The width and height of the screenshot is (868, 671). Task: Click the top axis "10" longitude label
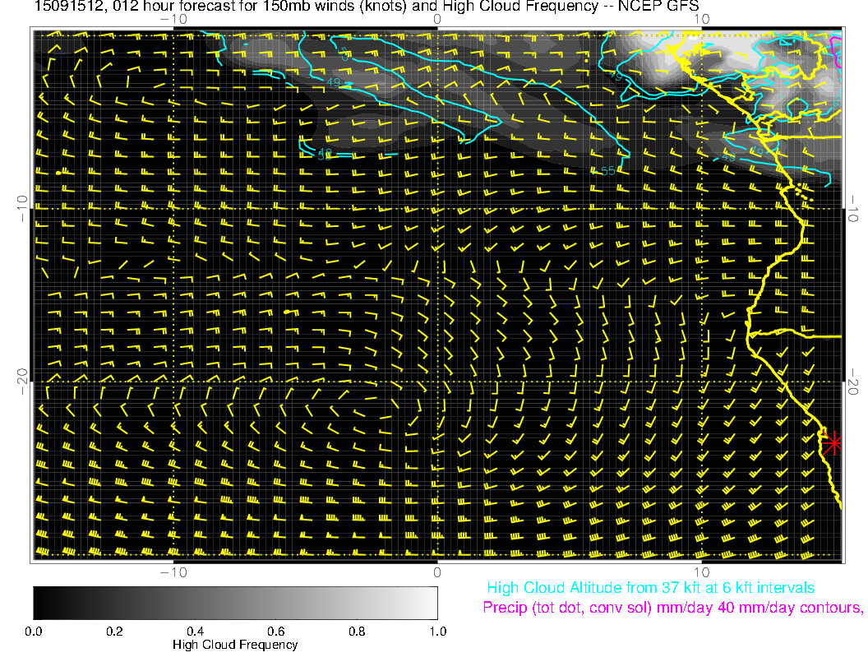click(x=701, y=20)
